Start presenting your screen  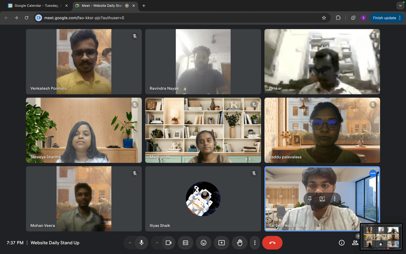coord(221,243)
